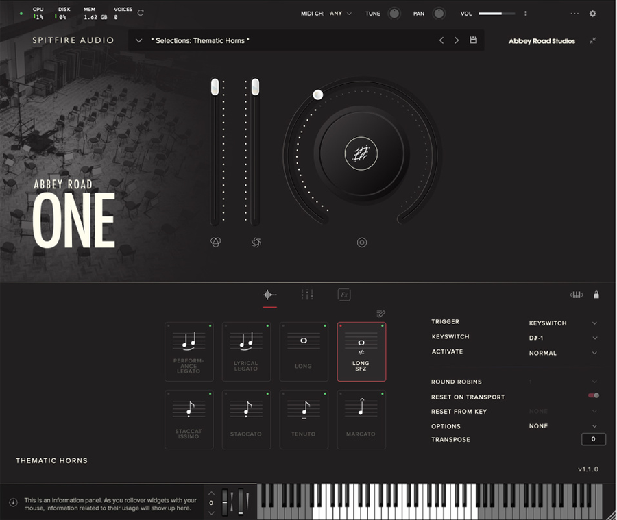The width and height of the screenshot is (617, 520).
Task: Click the v1.1.0 version text
Action: [588, 469]
